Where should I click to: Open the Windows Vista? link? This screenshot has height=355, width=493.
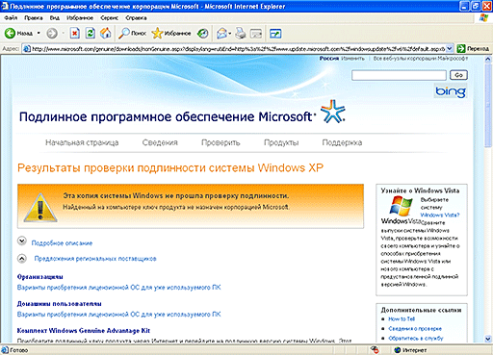pos(440,215)
